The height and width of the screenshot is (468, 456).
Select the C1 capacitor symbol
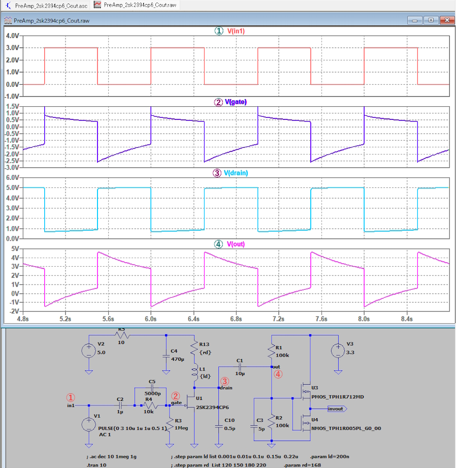[x=240, y=366]
